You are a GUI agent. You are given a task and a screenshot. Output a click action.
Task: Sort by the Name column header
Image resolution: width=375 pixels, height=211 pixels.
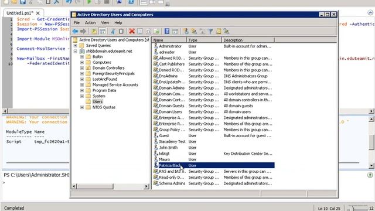tap(169, 40)
